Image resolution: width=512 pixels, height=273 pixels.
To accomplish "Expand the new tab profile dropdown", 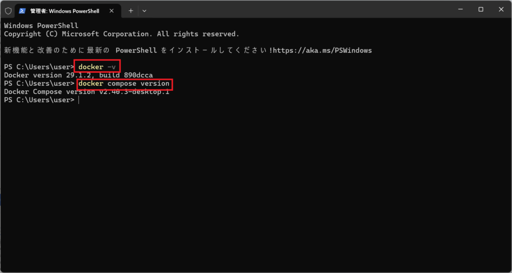I will click(144, 11).
